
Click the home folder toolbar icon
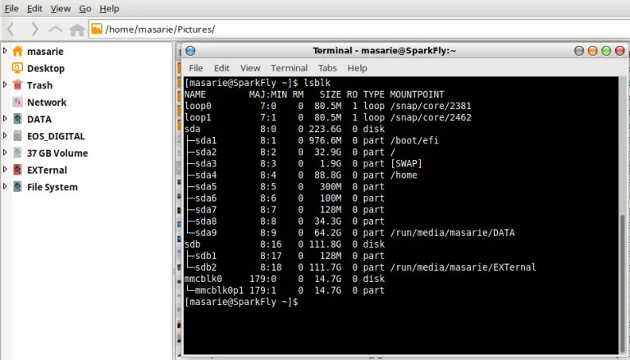[76, 30]
